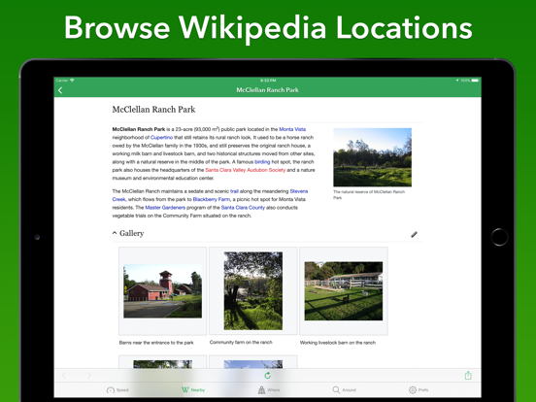Open the community farm gallery photo

coord(253,291)
